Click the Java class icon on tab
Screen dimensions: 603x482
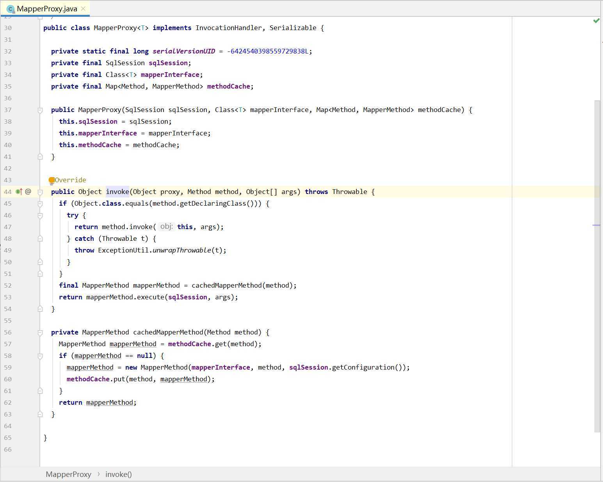11,9
